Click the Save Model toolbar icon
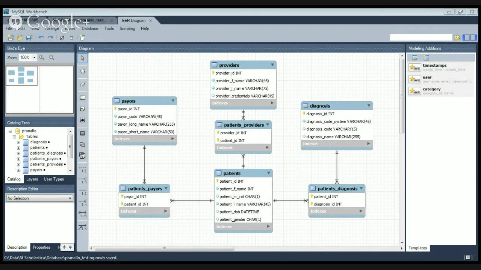Viewport: 481px width, 270px height. pos(29,37)
